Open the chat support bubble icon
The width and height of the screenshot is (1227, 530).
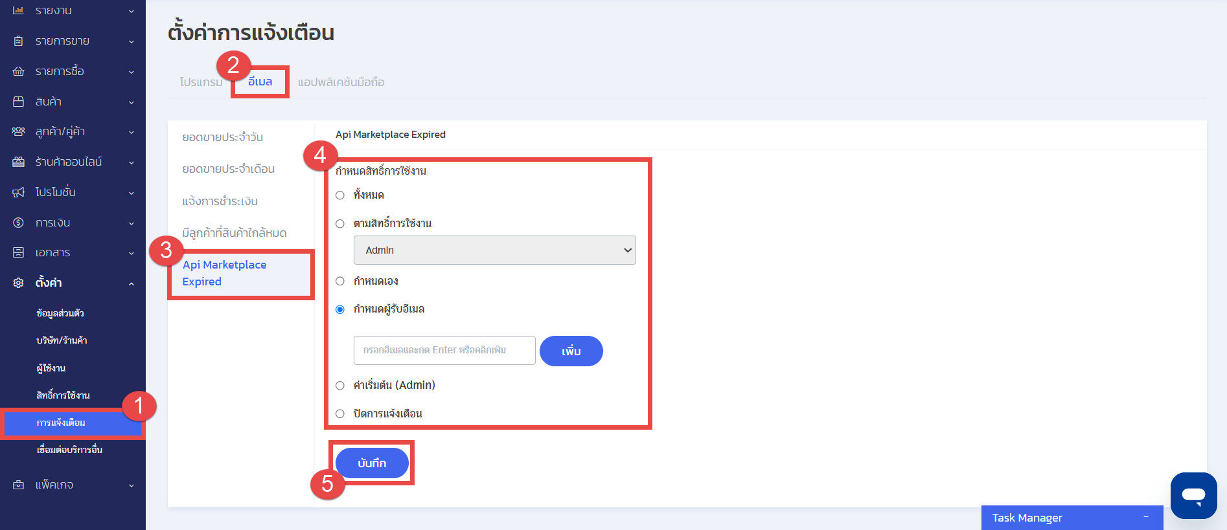[x=1193, y=496]
